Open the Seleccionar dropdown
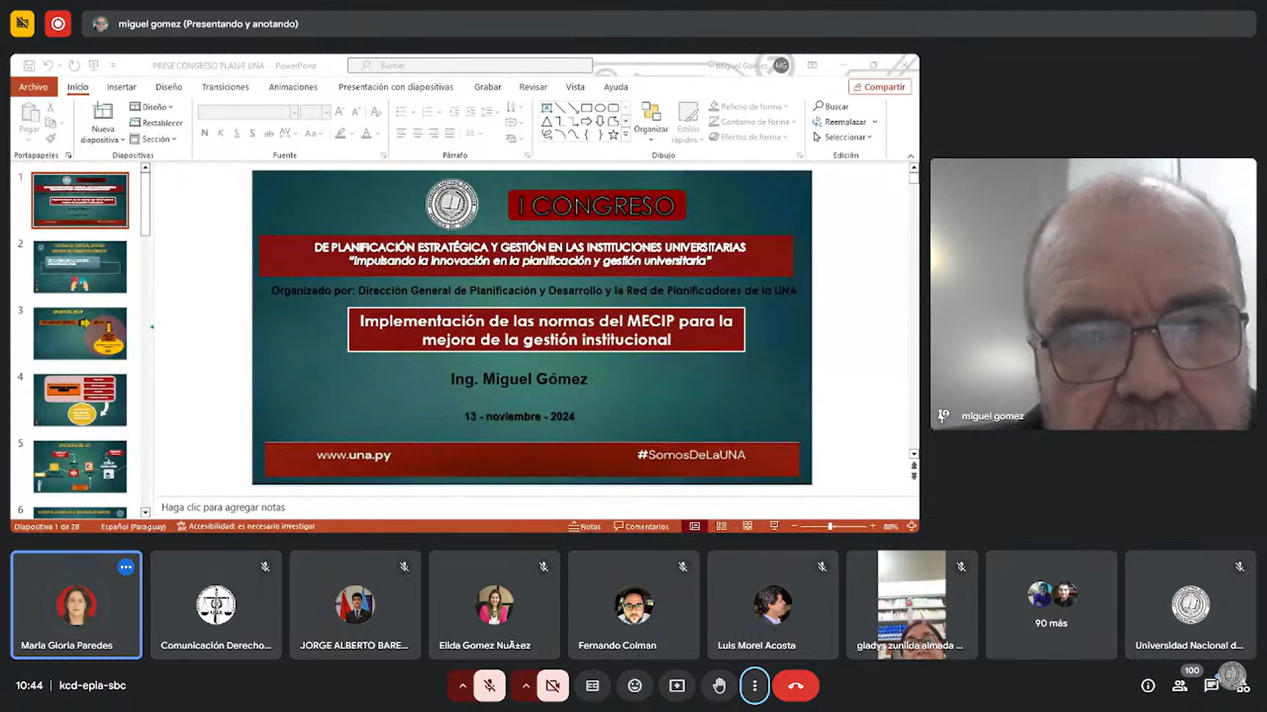The width and height of the screenshot is (1267, 712). point(842,137)
